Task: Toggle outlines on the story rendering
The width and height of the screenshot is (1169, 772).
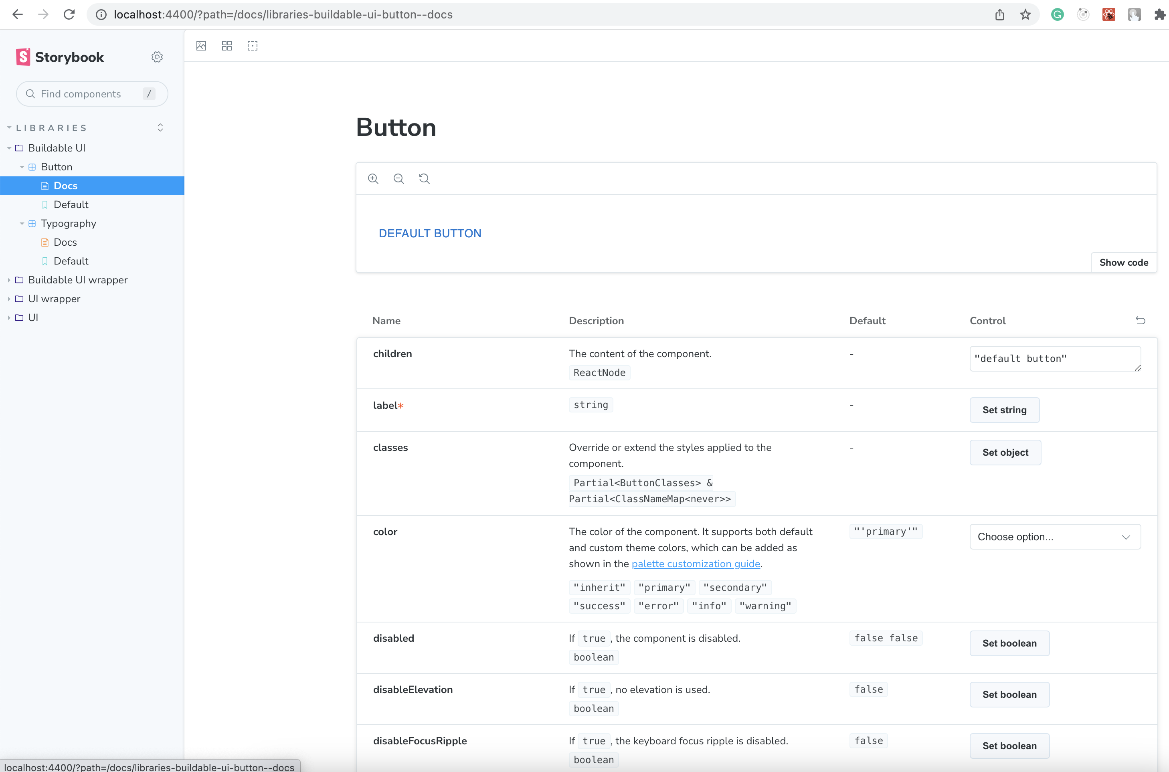Action: click(252, 45)
